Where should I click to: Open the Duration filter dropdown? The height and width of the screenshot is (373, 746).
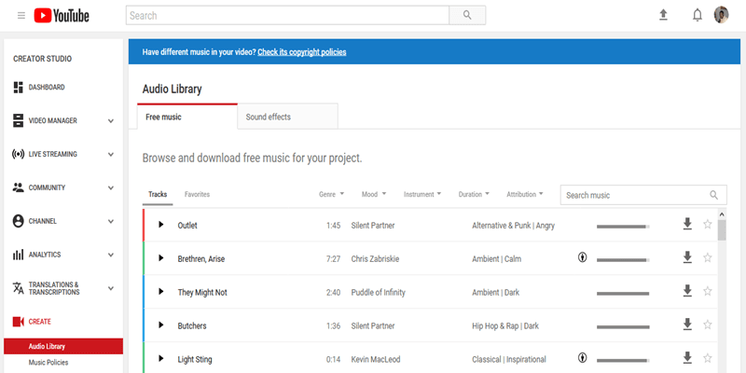[x=474, y=194]
